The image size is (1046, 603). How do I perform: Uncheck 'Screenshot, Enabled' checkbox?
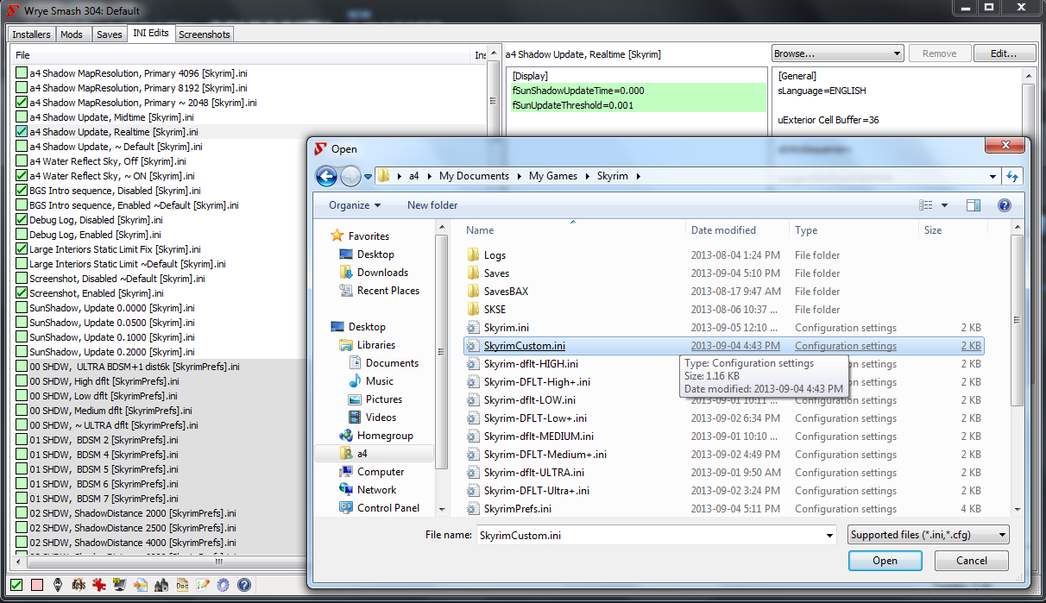tap(22, 293)
